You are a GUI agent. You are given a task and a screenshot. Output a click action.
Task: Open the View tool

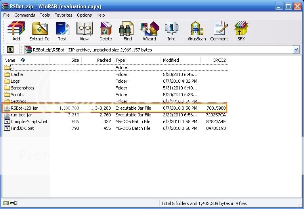[x=84, y=31]
